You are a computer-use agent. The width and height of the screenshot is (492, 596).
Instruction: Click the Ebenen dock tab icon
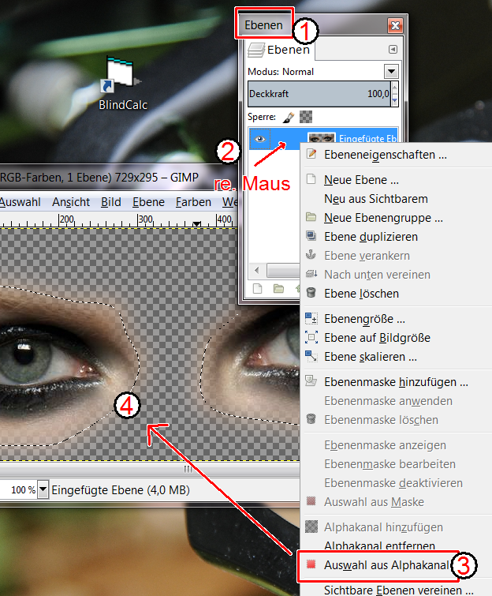tap(256, 50)
